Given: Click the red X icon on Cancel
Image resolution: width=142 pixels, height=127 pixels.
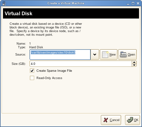Looking at the screenshot, I should click(106, 120).
